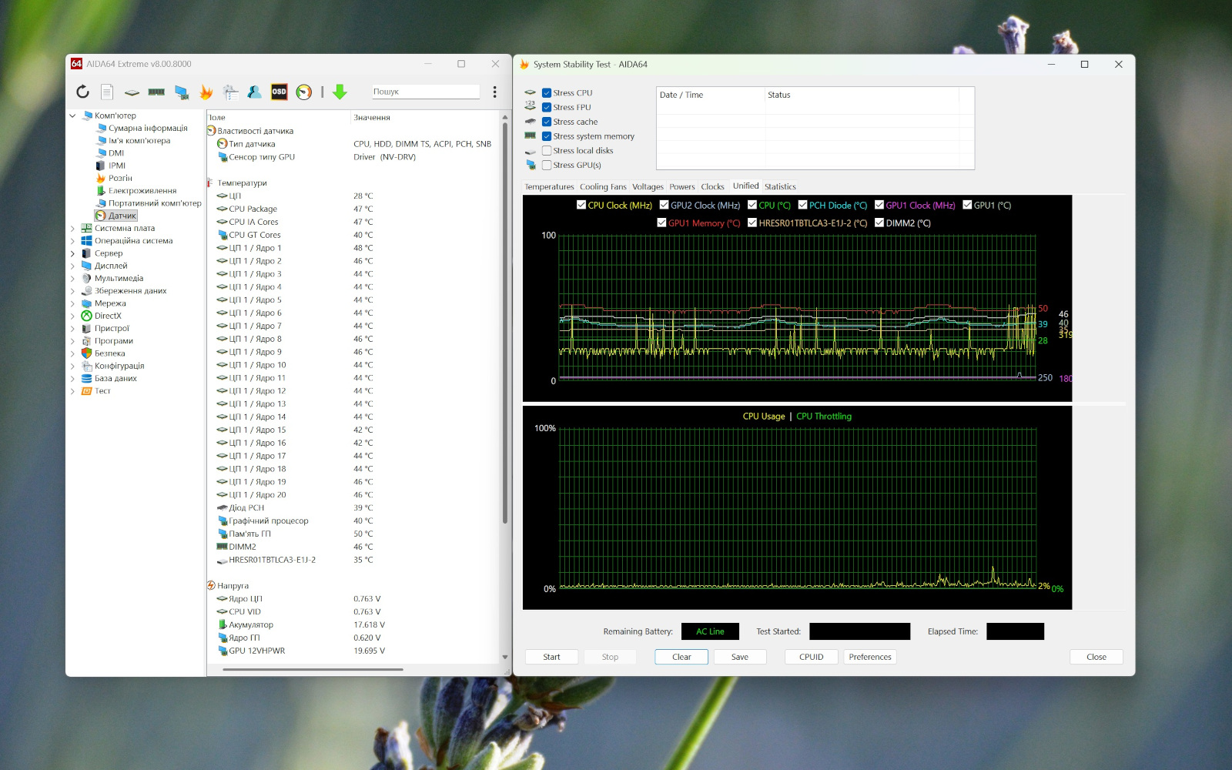Click the Start button
Viewport: 1232px width, 770px height.
[551, 657]
